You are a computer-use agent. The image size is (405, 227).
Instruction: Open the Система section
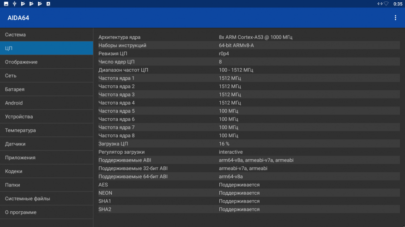[x=46, y=35]
